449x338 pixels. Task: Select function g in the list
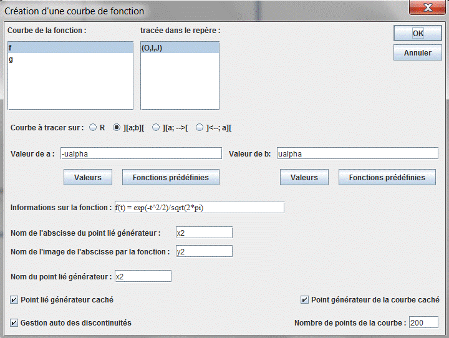click(x=70, y=59)
